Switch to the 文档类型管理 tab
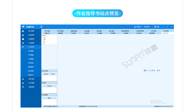The image size is (195, 112). [142, 31]
